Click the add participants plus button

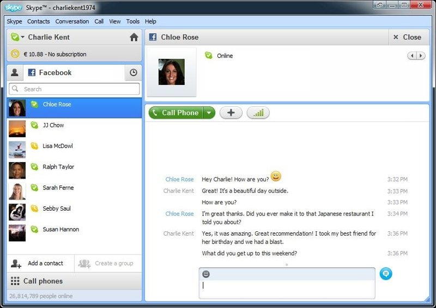point(231,113)
